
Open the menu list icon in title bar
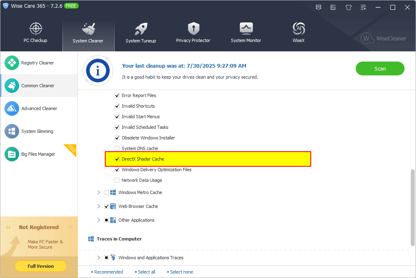pyautogui.click(x=363, y=7)
